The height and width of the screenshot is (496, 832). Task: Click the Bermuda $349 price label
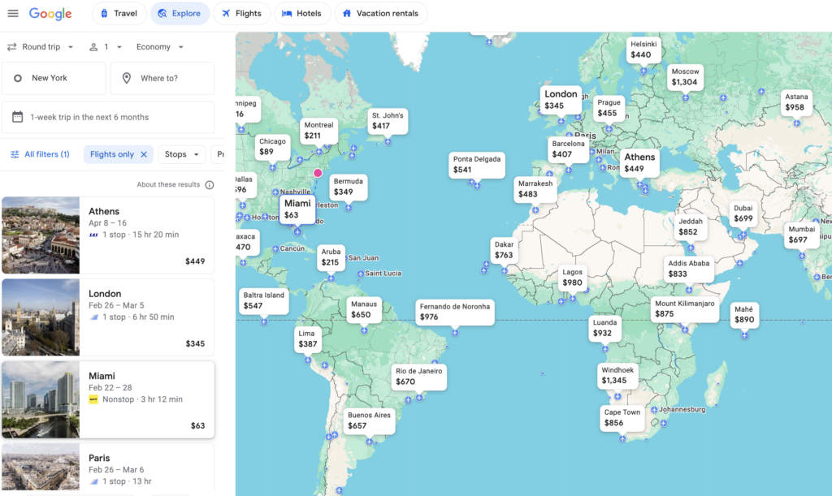(x=348, y=187)
